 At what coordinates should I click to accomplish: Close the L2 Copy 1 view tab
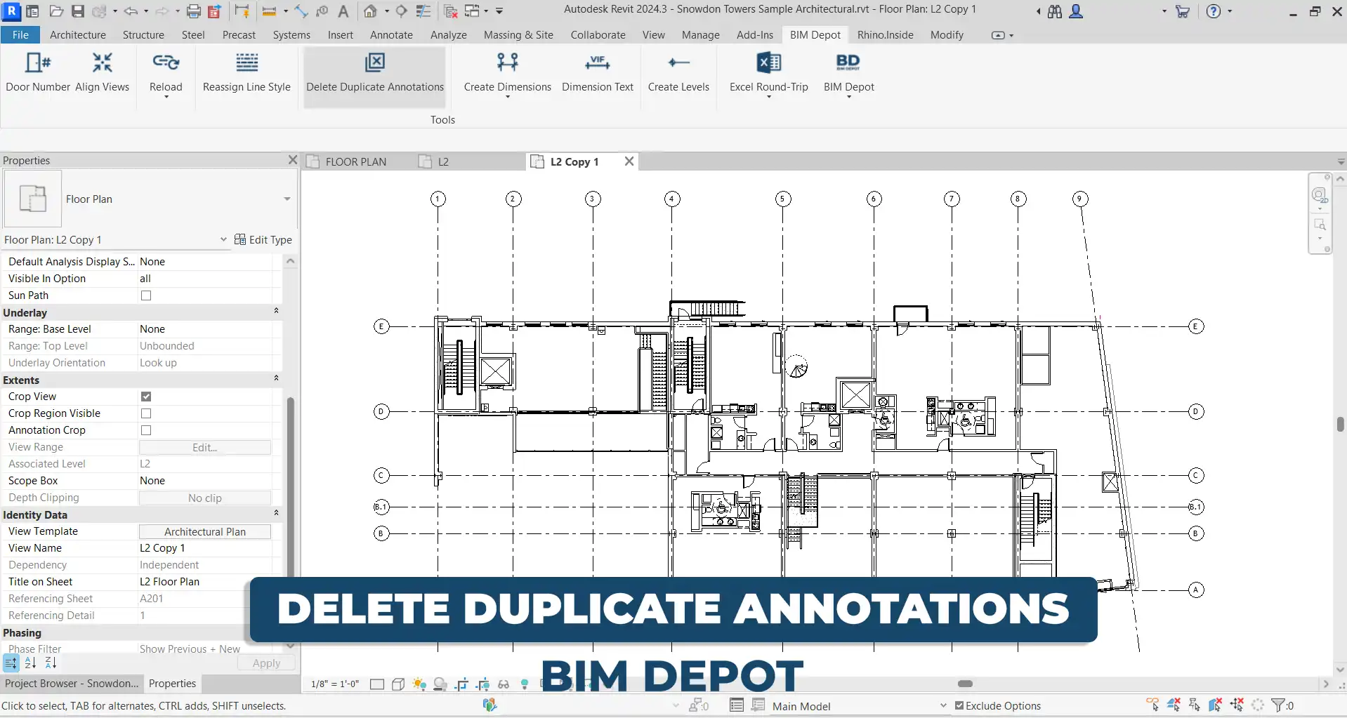629,161
